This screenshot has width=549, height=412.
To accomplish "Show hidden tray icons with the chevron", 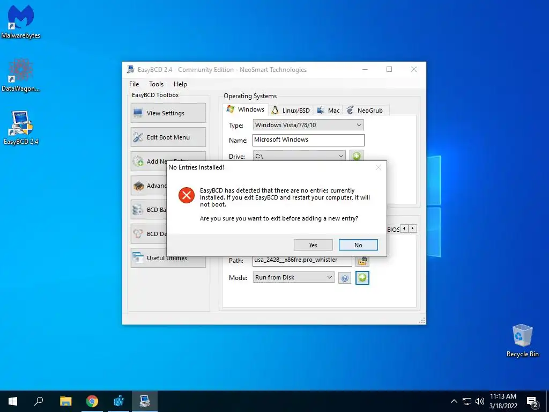I will point(454,401).
